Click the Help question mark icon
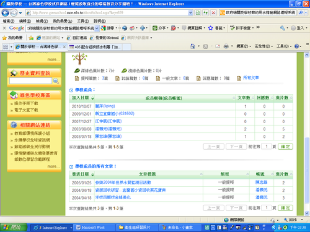 (x=296, y=46)
